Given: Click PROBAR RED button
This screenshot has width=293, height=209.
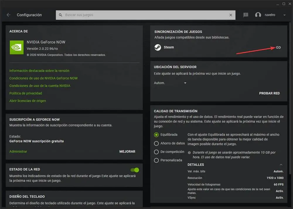Looking at the screenshot, I should click(x=269, y=93).
